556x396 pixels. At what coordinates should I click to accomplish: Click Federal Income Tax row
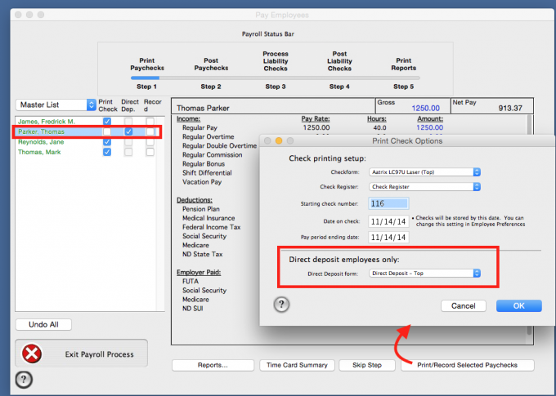(211, 227)
